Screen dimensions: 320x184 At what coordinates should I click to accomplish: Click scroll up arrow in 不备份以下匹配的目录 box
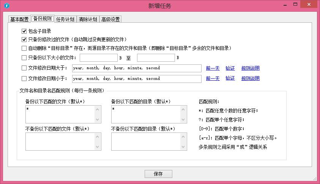click(x=183, y=137)
